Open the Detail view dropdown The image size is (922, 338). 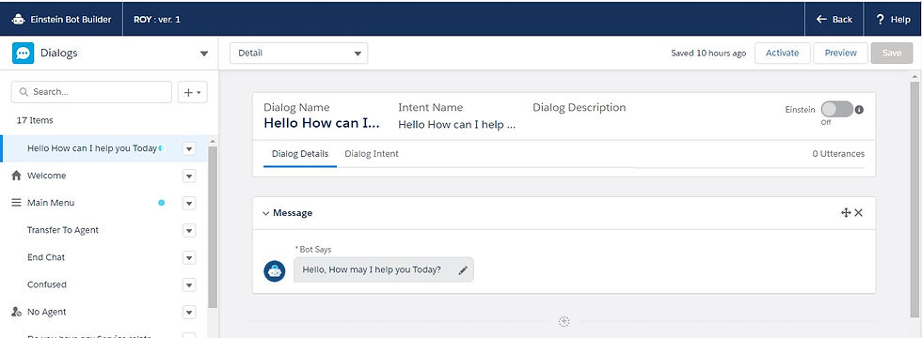pyautogui.click(x=299, y=54)
